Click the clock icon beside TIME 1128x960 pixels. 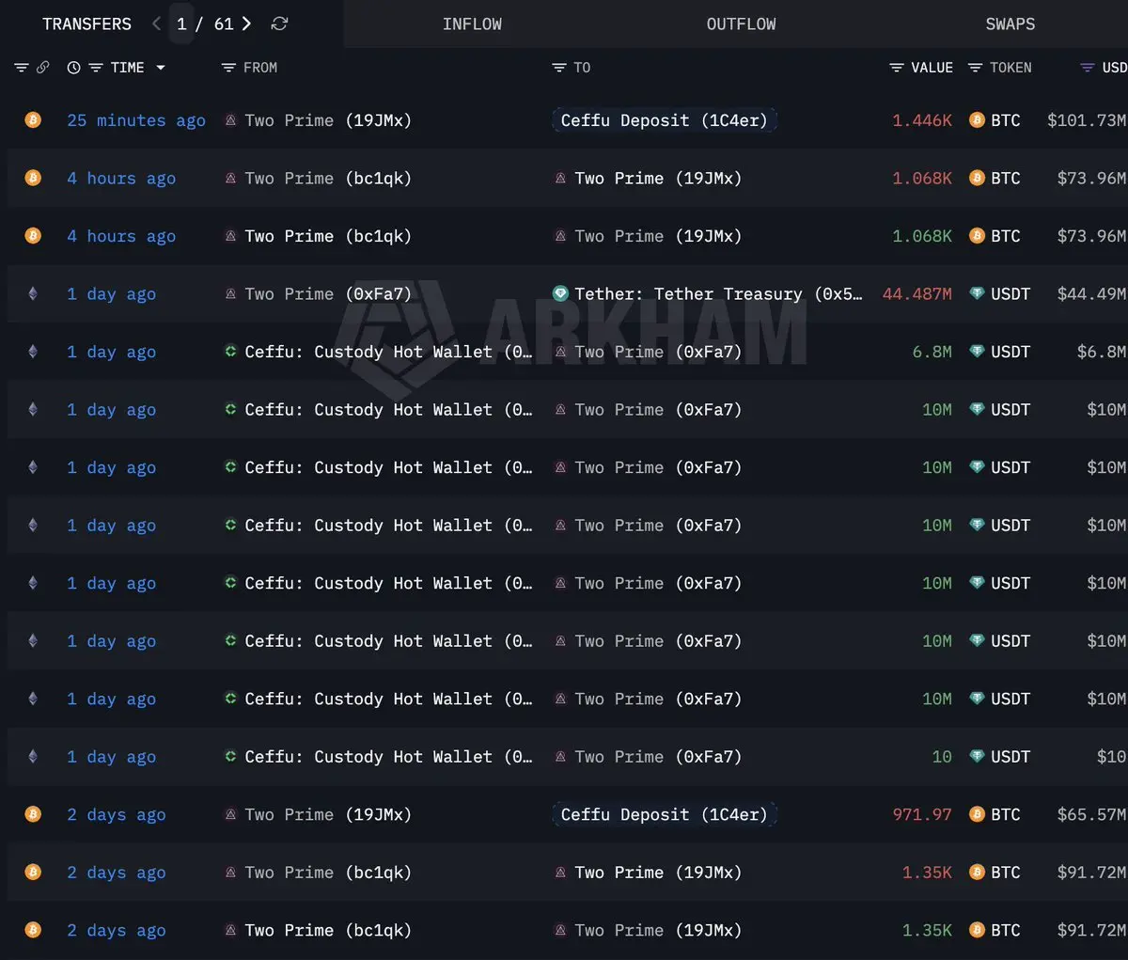coord(74,68)
